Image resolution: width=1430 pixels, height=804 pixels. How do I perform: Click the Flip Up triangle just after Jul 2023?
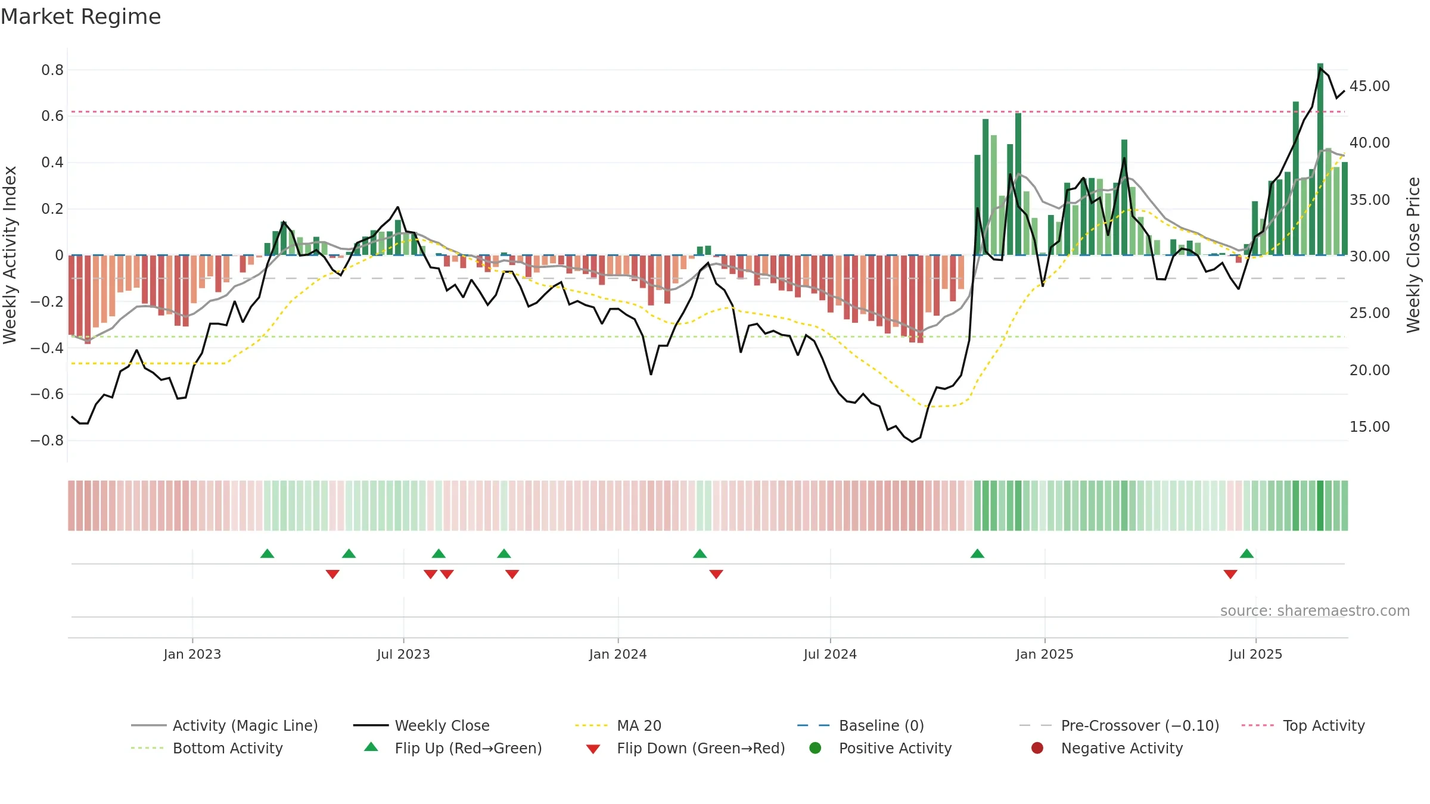pyautogui.click(x=439, y=554)
